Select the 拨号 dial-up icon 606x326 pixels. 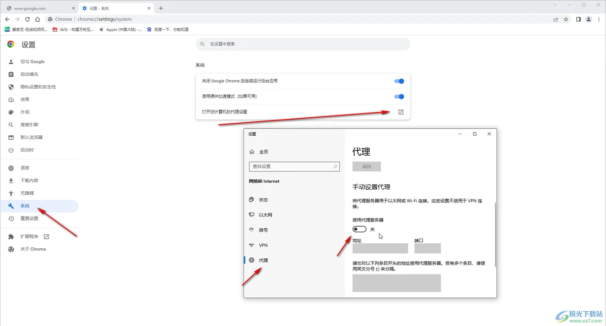(252, 230)
